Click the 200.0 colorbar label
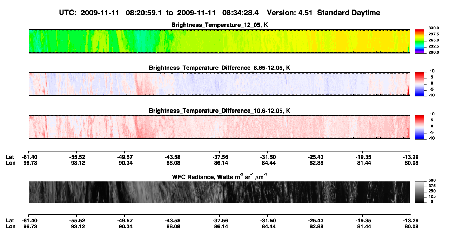This screenshot has width=456, height=234. pos(434,52)
